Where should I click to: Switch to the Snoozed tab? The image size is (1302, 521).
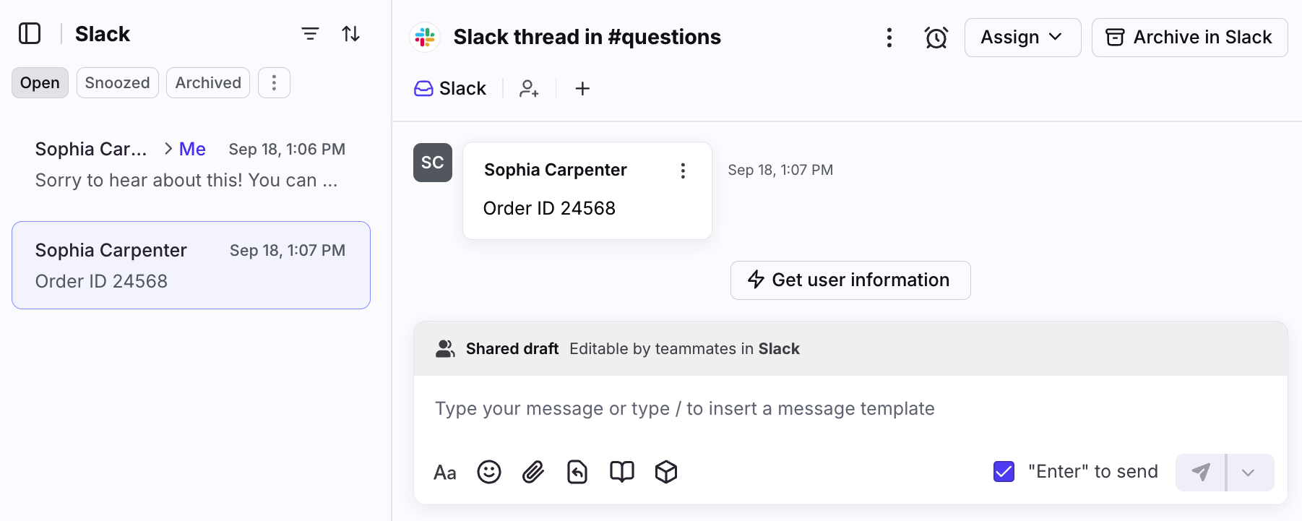pos(117,83)
